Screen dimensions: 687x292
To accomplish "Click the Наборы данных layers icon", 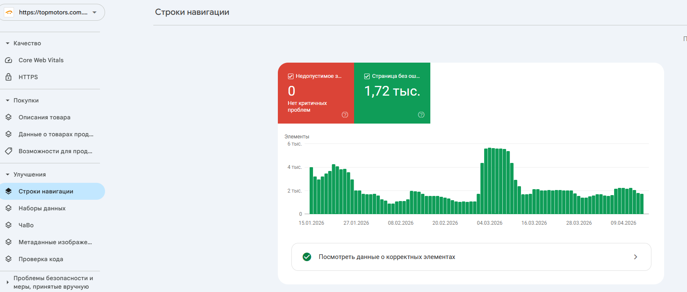I will coord(8,208).
